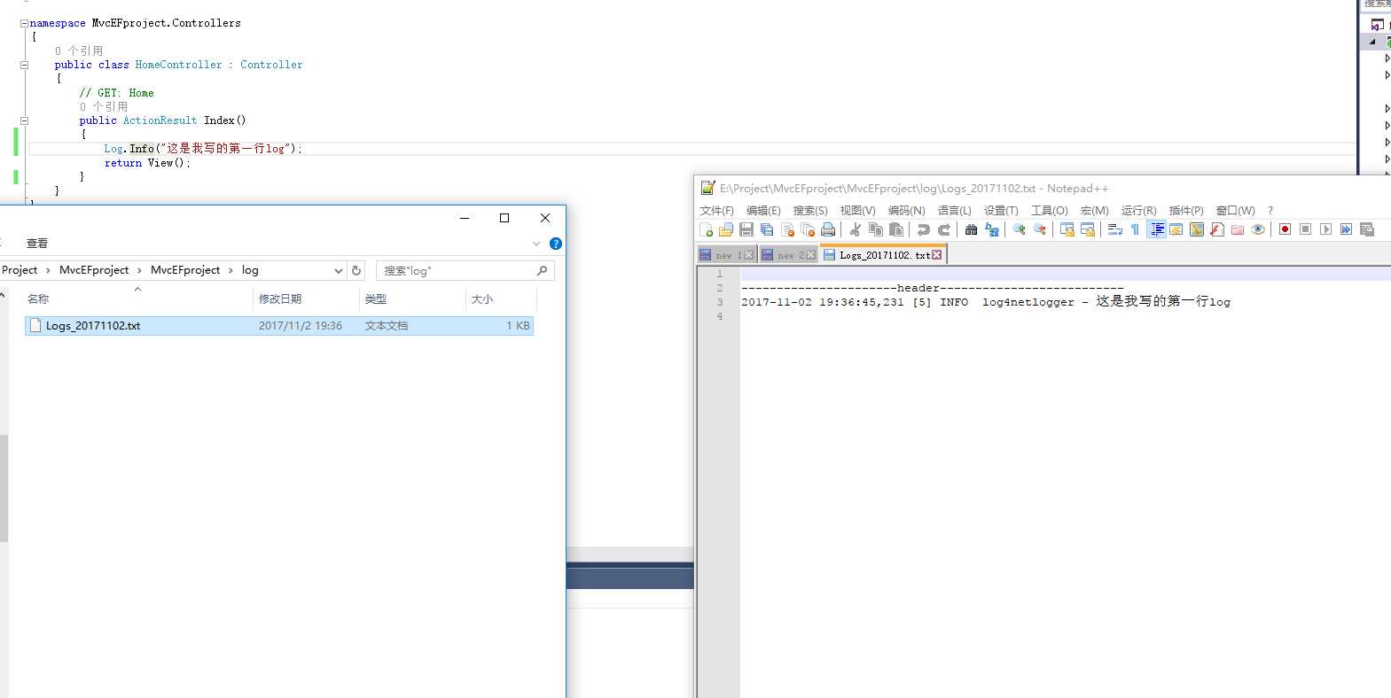Click Print icon in Notepad++ toolbar
This screenshot has width=1391, height=698.
(828, 229)
